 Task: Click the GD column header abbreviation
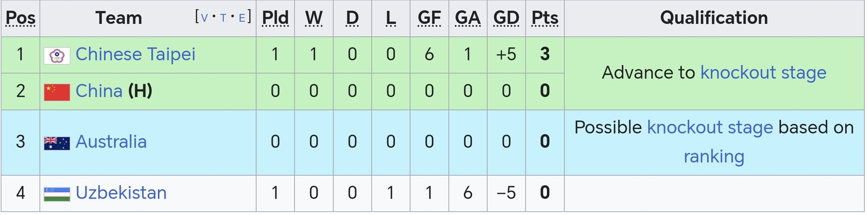(x=506, y=18)
